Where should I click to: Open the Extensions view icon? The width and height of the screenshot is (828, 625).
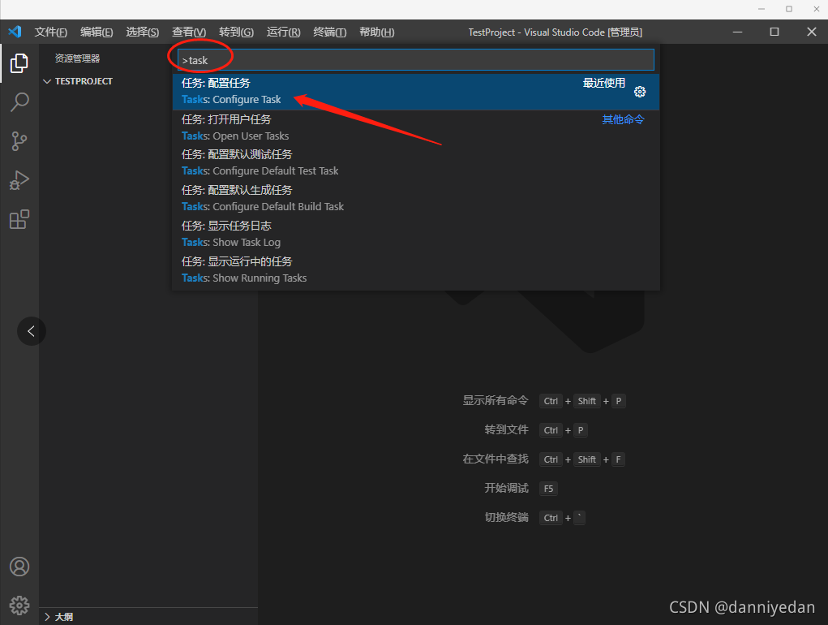19,219
